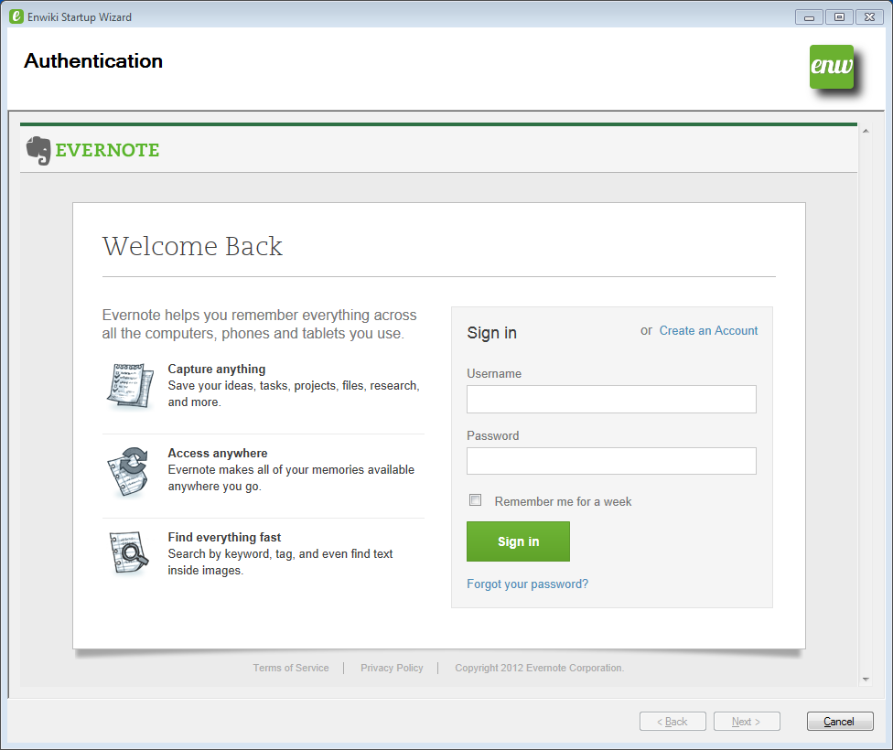Click the Access anywhere heading text
Screen dimensions: 893x750
pos(218,454)
